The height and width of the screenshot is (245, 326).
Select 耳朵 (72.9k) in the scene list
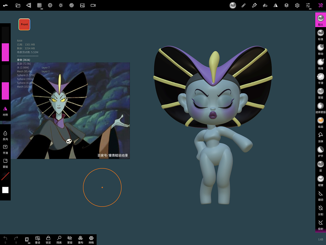tap(24, 64)
